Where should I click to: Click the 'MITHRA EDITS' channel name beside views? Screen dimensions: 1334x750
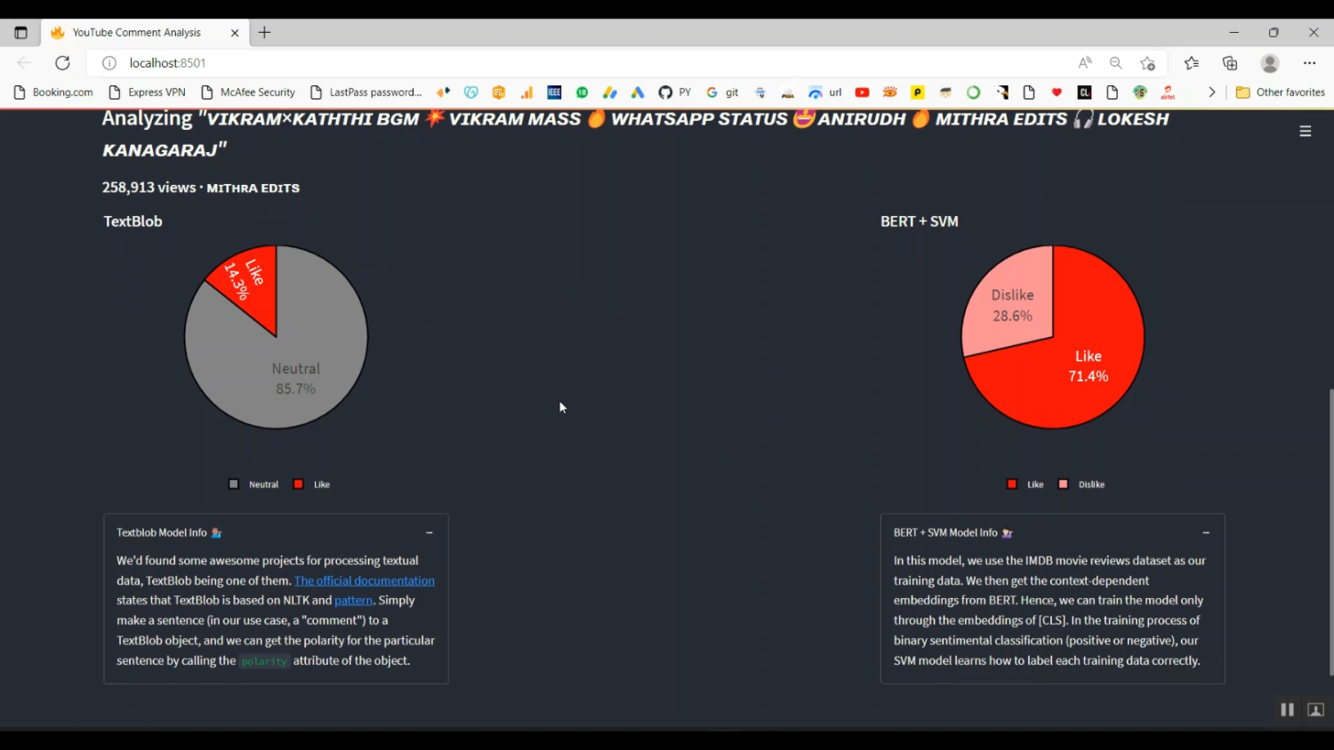pyautogui.click(x=253, y=188)
